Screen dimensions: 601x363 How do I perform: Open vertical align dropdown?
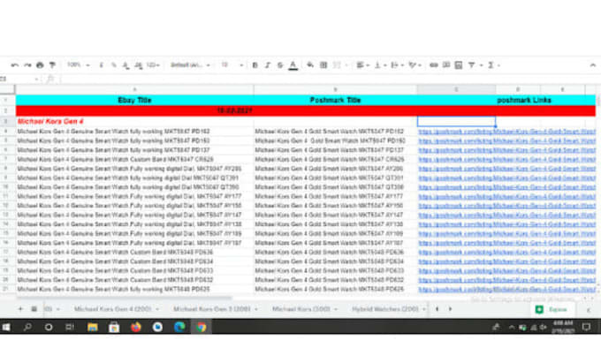380,65
